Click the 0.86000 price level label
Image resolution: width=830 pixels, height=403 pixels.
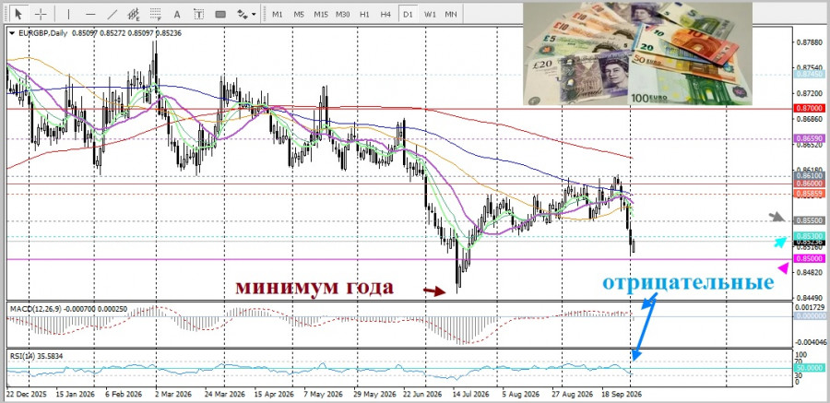[810, 183]
